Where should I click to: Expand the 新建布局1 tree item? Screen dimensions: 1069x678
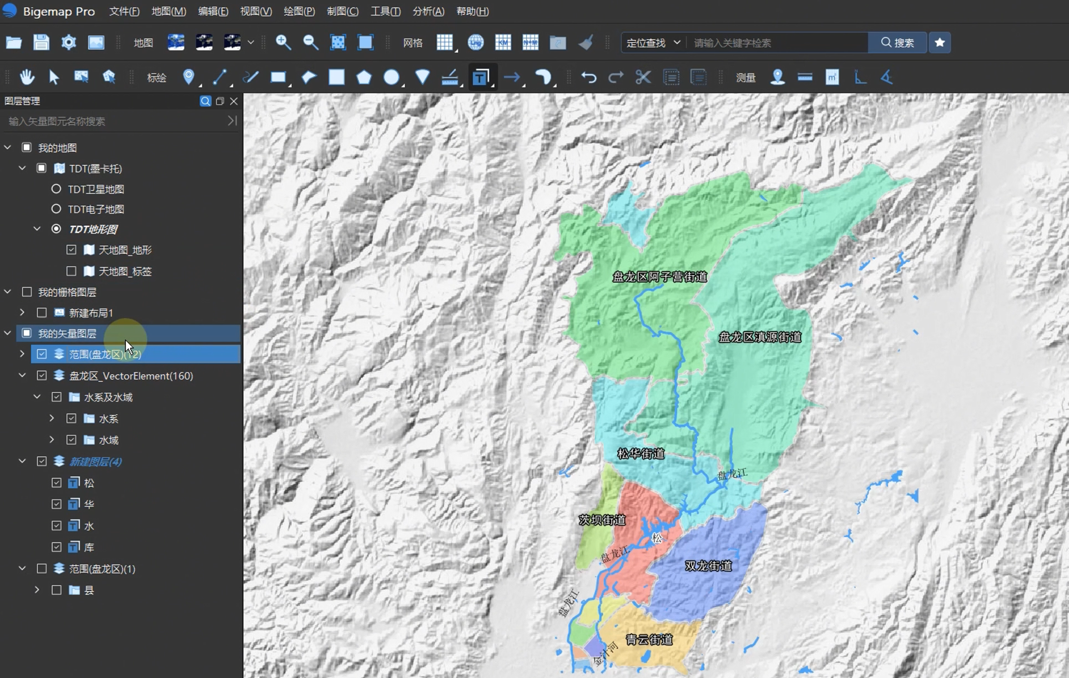tap(22, 312)
